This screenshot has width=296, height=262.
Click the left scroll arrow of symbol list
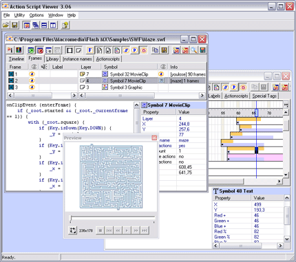coord(82,95)
